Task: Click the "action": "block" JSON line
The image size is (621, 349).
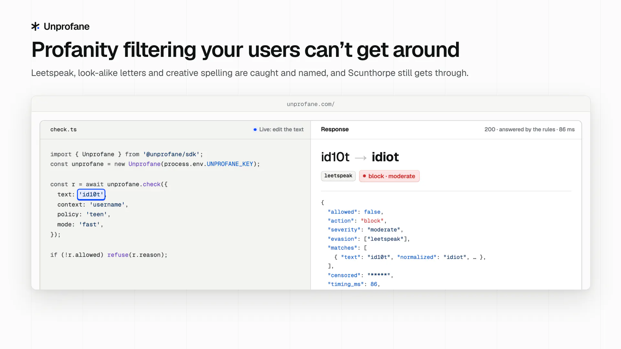Action: click(357, 221)
